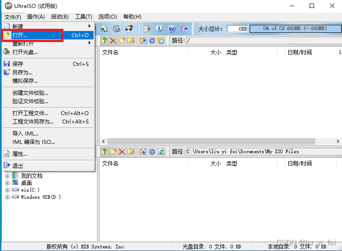Sort local pane by 类型 column header
This screenshot has height=251, width=342.
(250, 163)
